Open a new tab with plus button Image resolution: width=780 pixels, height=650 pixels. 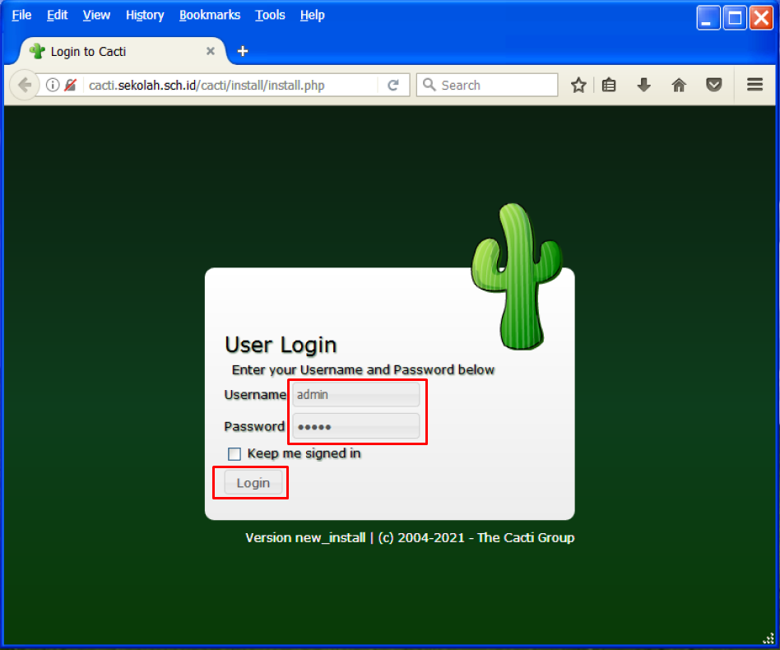click(242, 51)
